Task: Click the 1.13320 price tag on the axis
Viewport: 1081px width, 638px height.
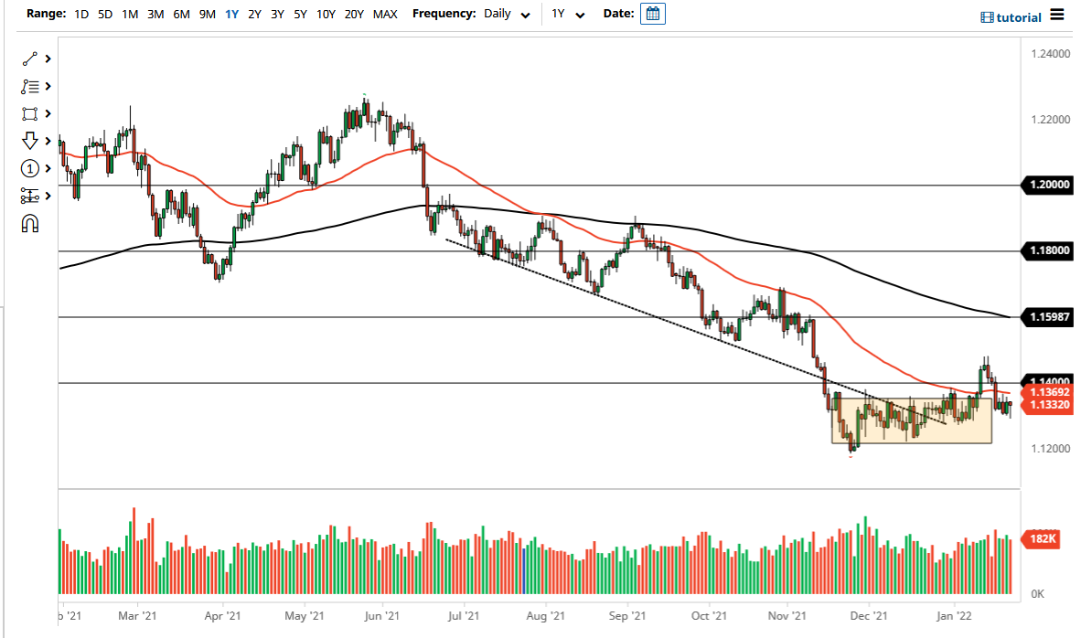Action: point(1048,402)
